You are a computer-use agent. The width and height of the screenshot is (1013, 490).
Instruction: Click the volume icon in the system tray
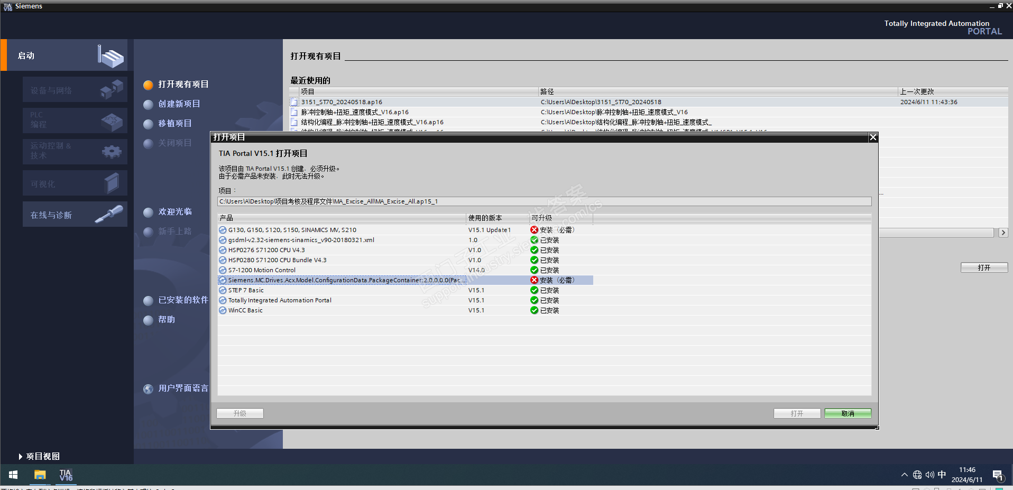tap(929, 475)
